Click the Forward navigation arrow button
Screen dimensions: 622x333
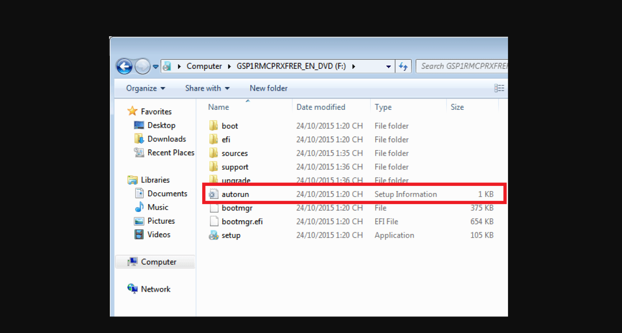[142, 66]
